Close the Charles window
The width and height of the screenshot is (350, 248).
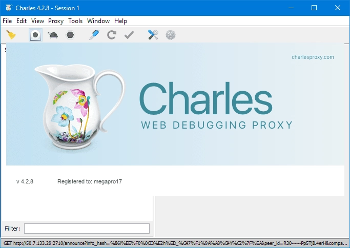[338, 8]
